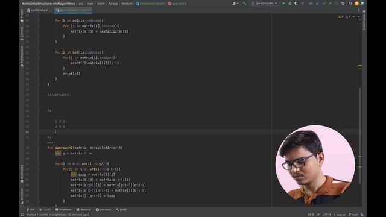Open Search Everywhere magnifier icon

pyautogui.click(x=350, y=4)
